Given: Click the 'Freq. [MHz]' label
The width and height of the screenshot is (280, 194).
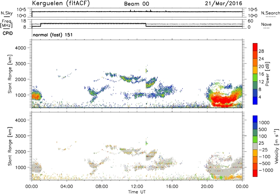Looking at the screenshot, I should 6,23.
